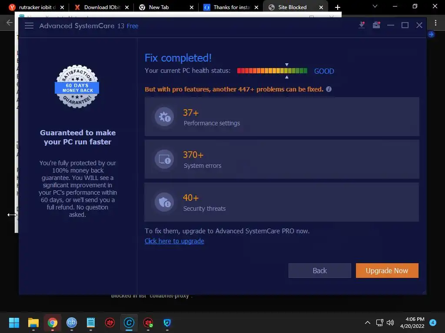The image size is (445, 333).
Task: Close the 'Download IObit' browser tab
Action: 127,7
